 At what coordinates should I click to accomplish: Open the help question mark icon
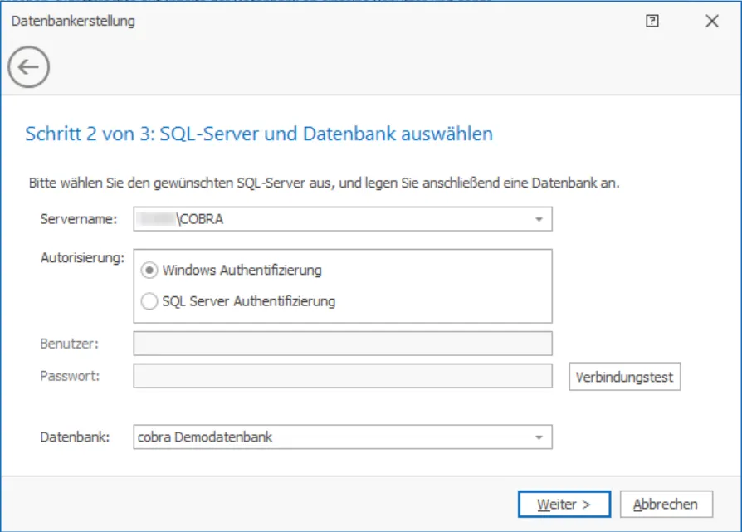tap(652, 21)
